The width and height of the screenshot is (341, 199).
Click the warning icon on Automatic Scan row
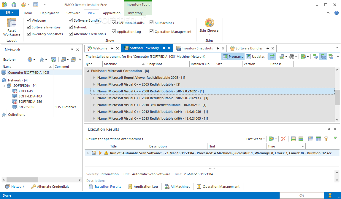106,153
